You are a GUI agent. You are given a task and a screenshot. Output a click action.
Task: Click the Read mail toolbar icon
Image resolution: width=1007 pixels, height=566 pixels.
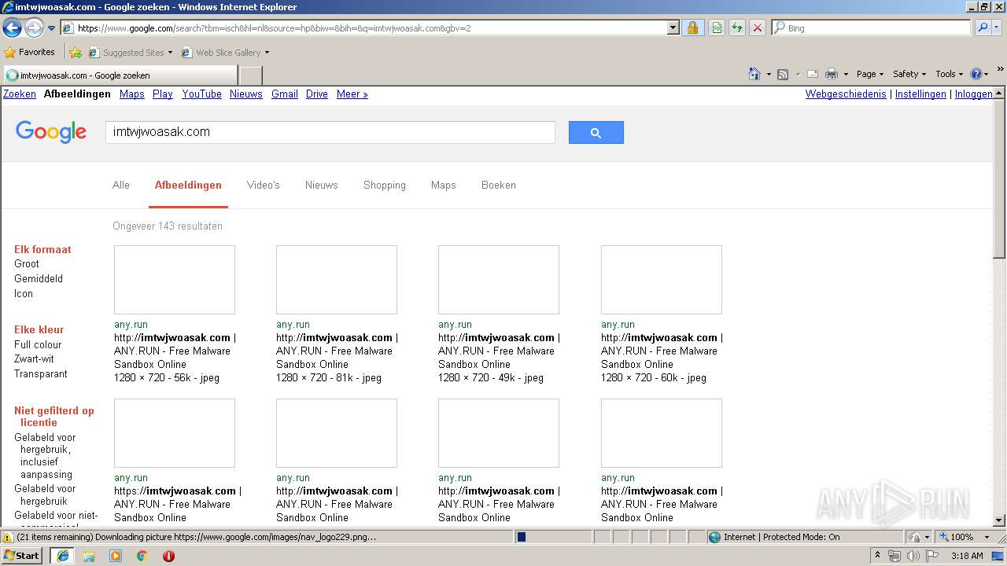coord(813,74)
